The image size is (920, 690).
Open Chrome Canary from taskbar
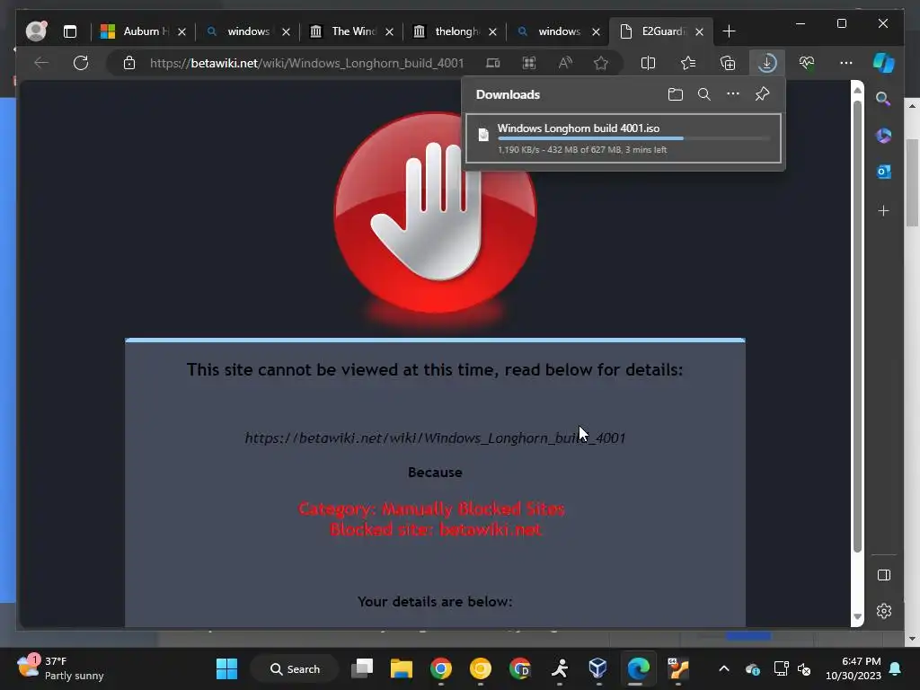481,668
